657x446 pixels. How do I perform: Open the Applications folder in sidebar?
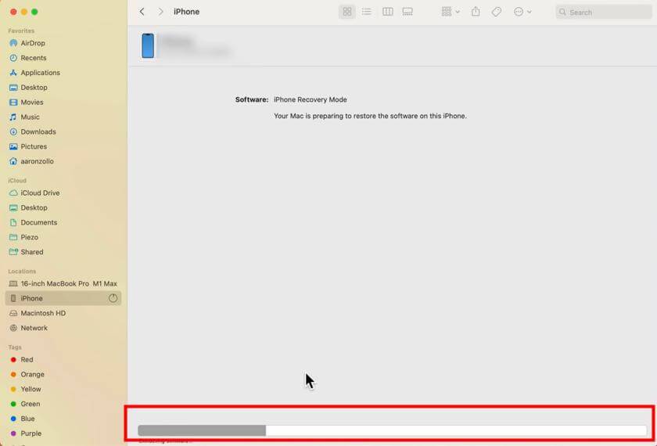(x=63, y=73)
